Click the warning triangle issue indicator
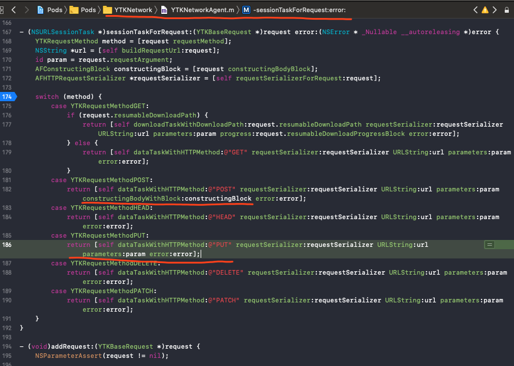The height and width of the screenshot is (366, 514). click(x=486, y=9)
